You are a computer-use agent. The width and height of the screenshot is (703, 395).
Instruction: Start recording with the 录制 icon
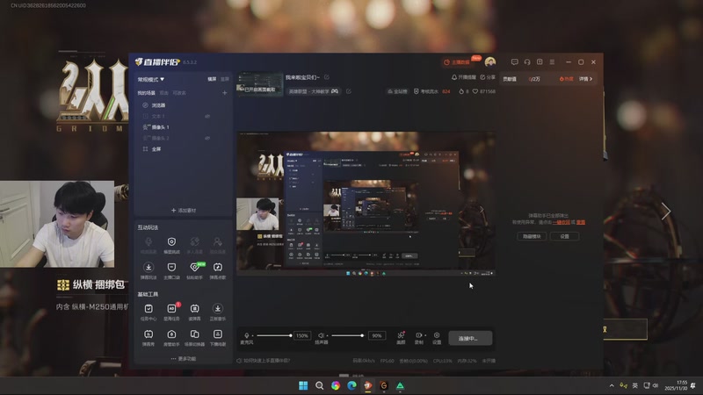(x=418, y=338)
